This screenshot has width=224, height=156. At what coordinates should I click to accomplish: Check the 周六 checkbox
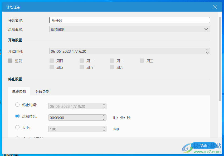111,67
